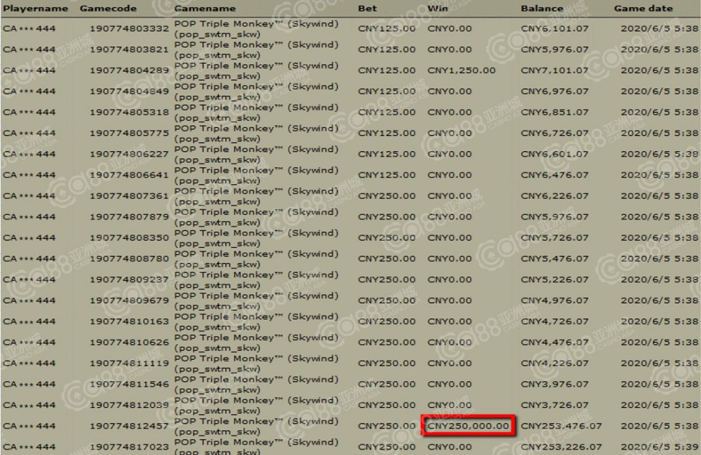Click gamecode 190774807361

tap(129, 196)
